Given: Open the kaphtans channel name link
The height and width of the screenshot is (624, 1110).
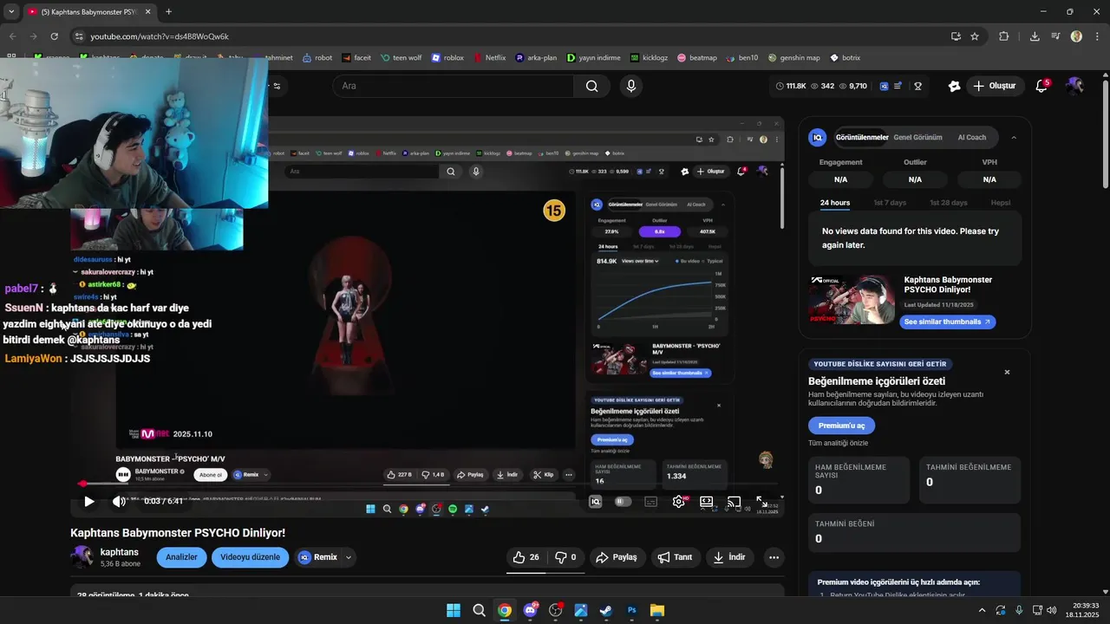Looking at the screenshot, I should [120, 552].
